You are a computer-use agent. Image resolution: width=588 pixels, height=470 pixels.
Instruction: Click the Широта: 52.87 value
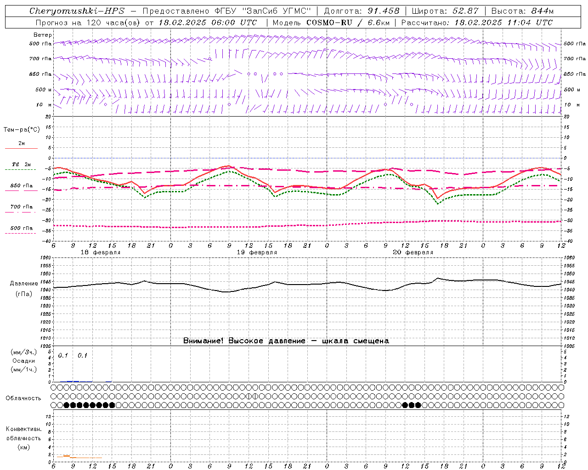point(445,11)
